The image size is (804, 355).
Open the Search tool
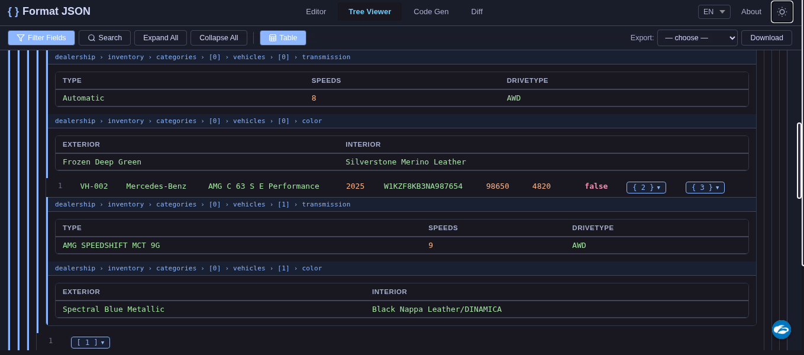105,38
